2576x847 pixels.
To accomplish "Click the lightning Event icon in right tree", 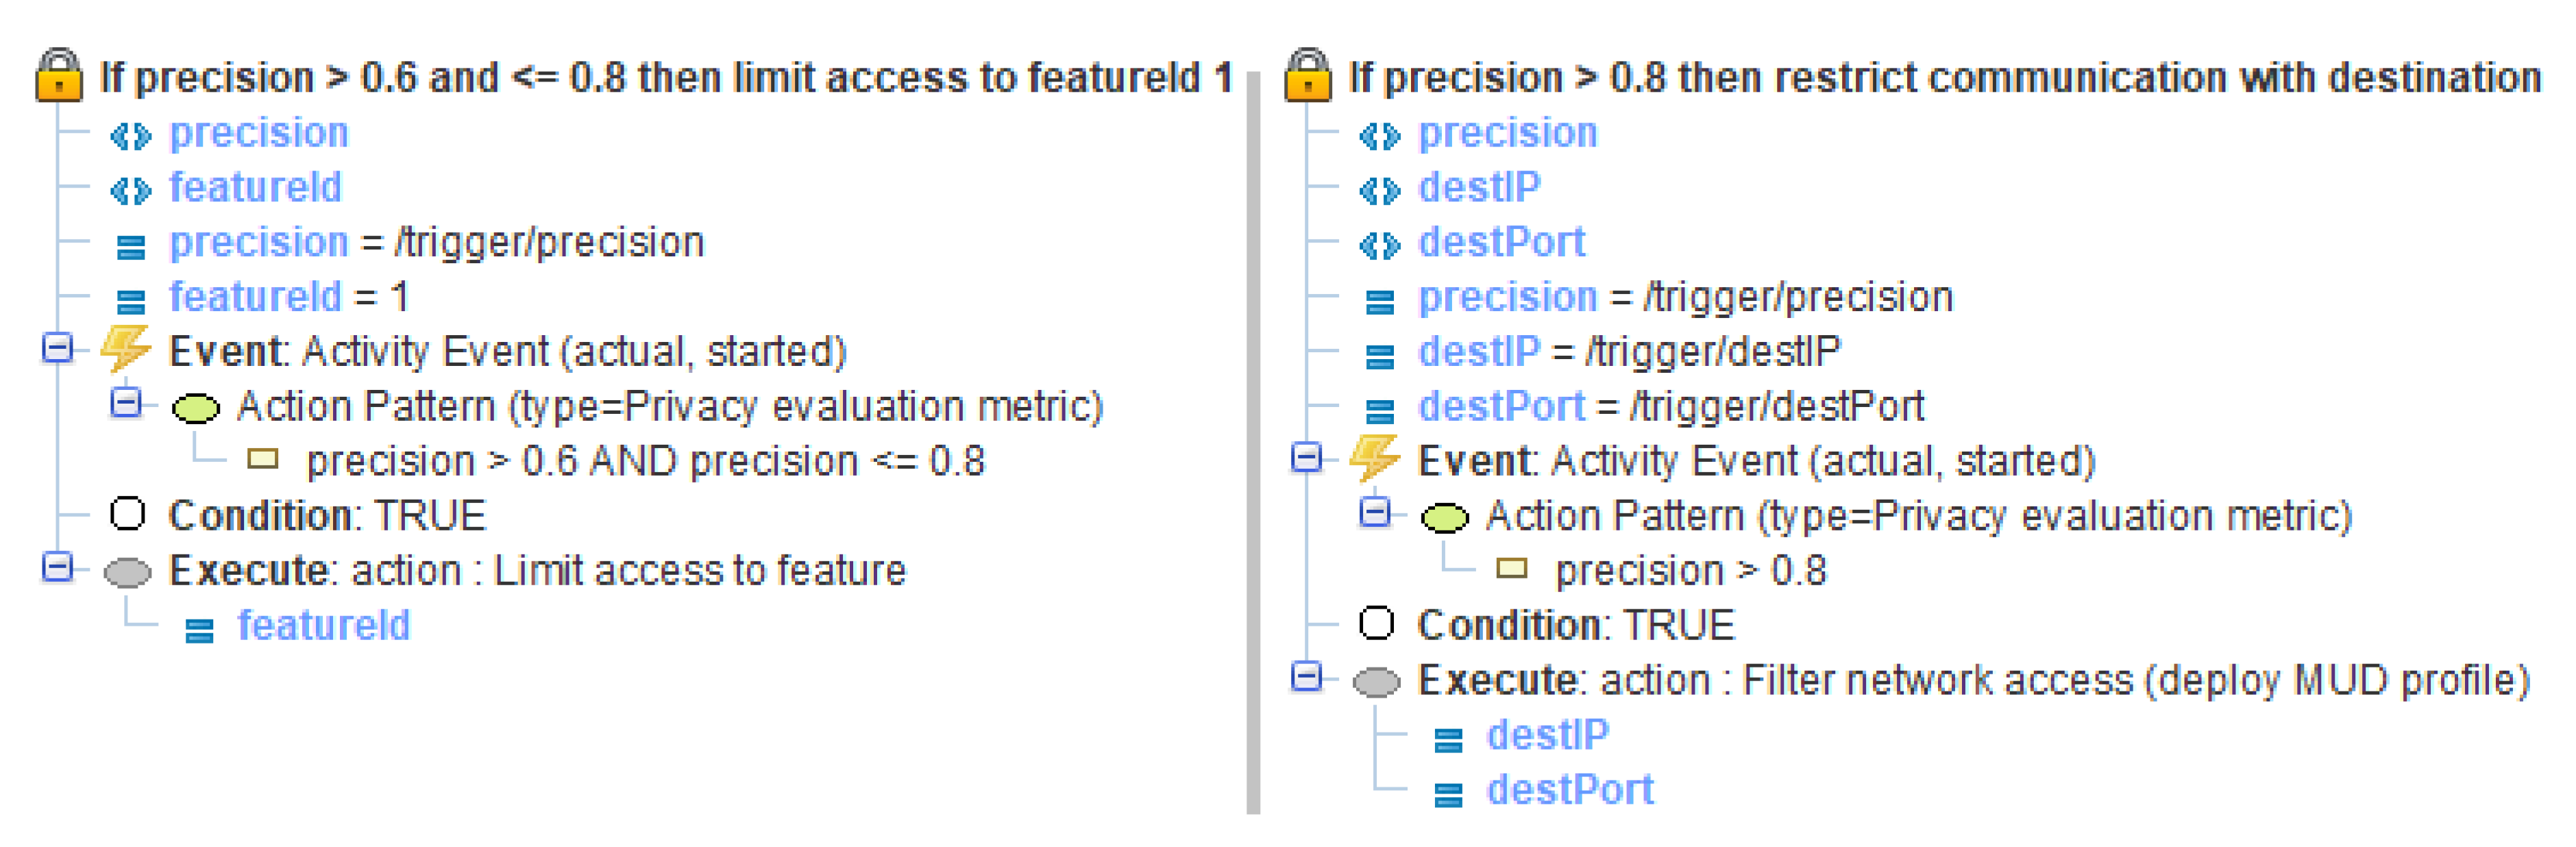I will (x=1375, y=459).
